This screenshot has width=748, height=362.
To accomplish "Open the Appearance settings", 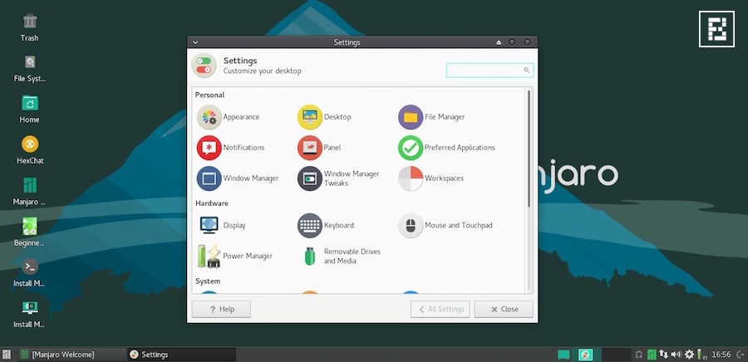I will click(x=209, y=117).
